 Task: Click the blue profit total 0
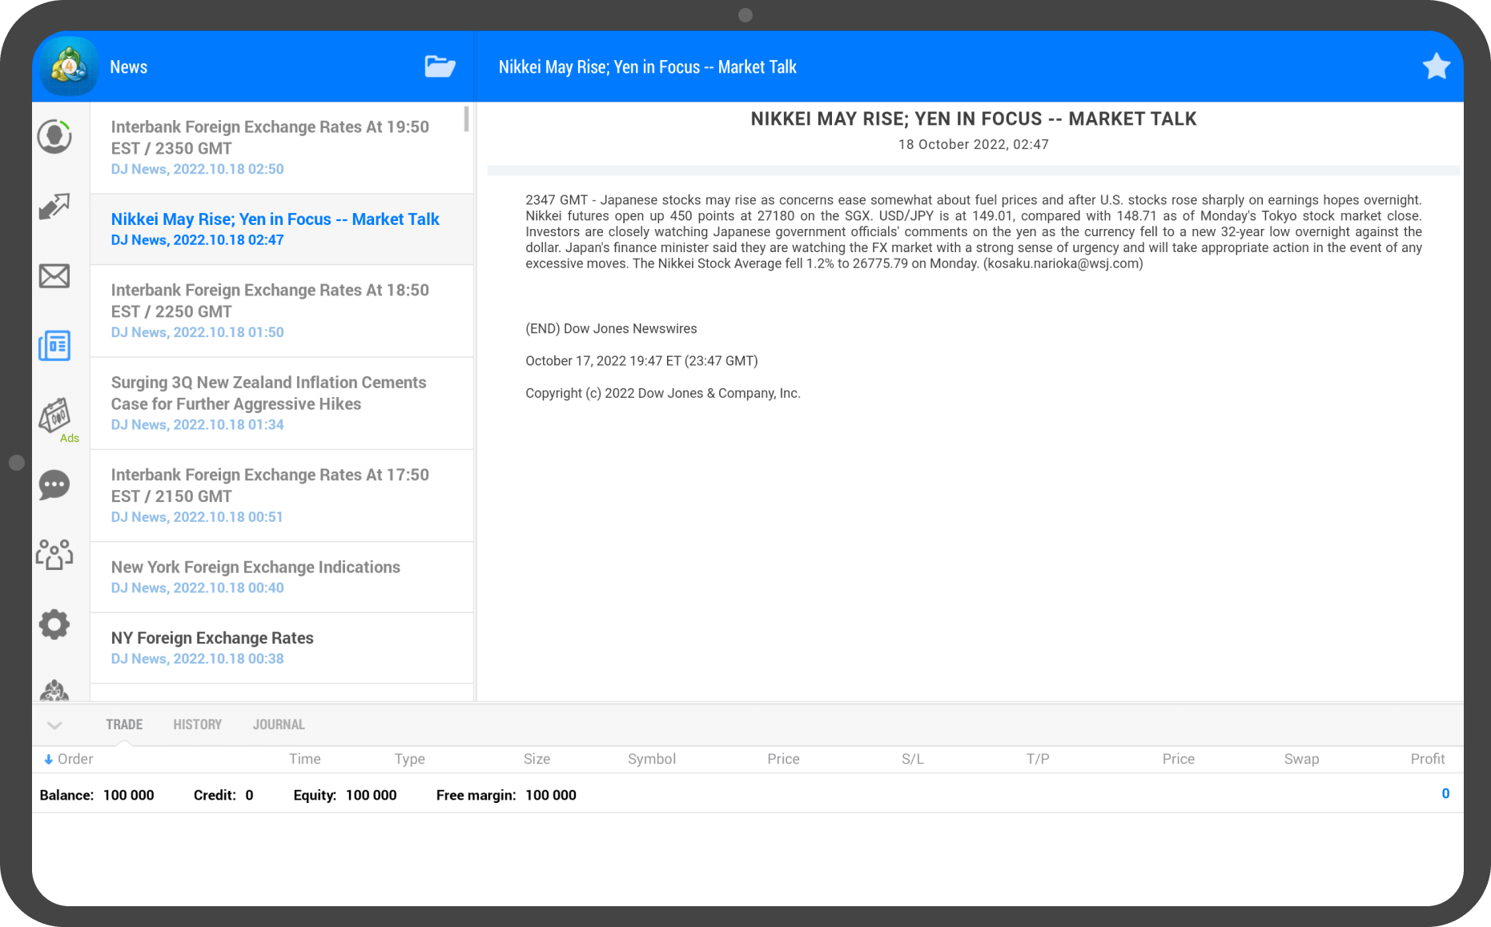pos(1445,793)
